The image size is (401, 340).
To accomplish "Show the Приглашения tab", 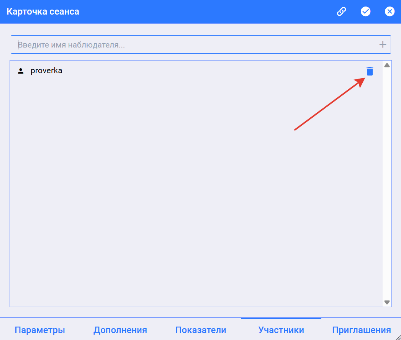I will (x=362, y=330).
